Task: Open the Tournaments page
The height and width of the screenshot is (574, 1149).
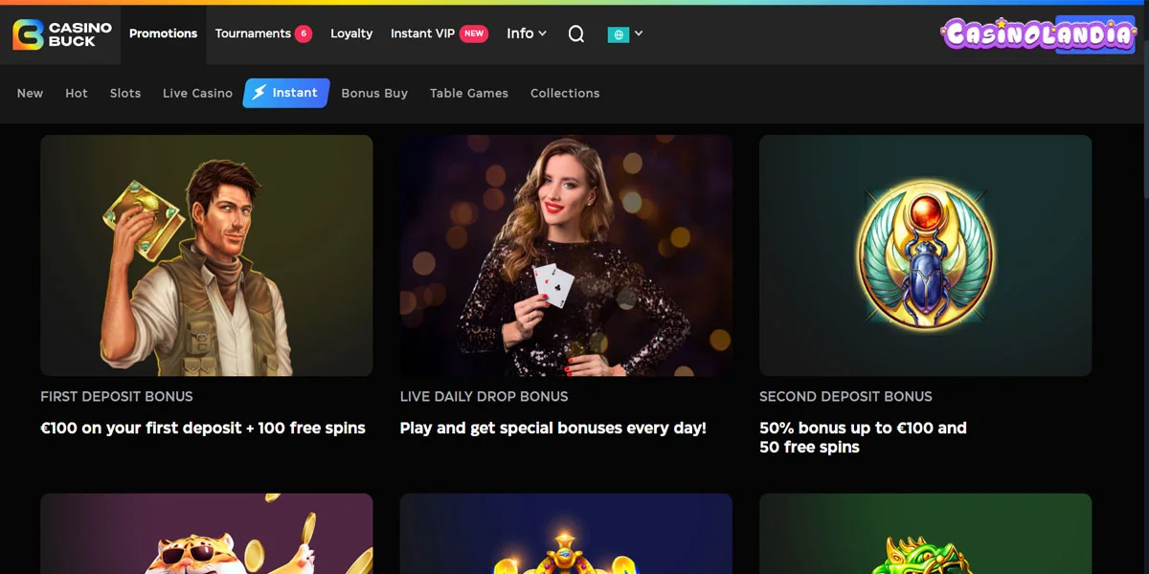Action: pos(253,33)
